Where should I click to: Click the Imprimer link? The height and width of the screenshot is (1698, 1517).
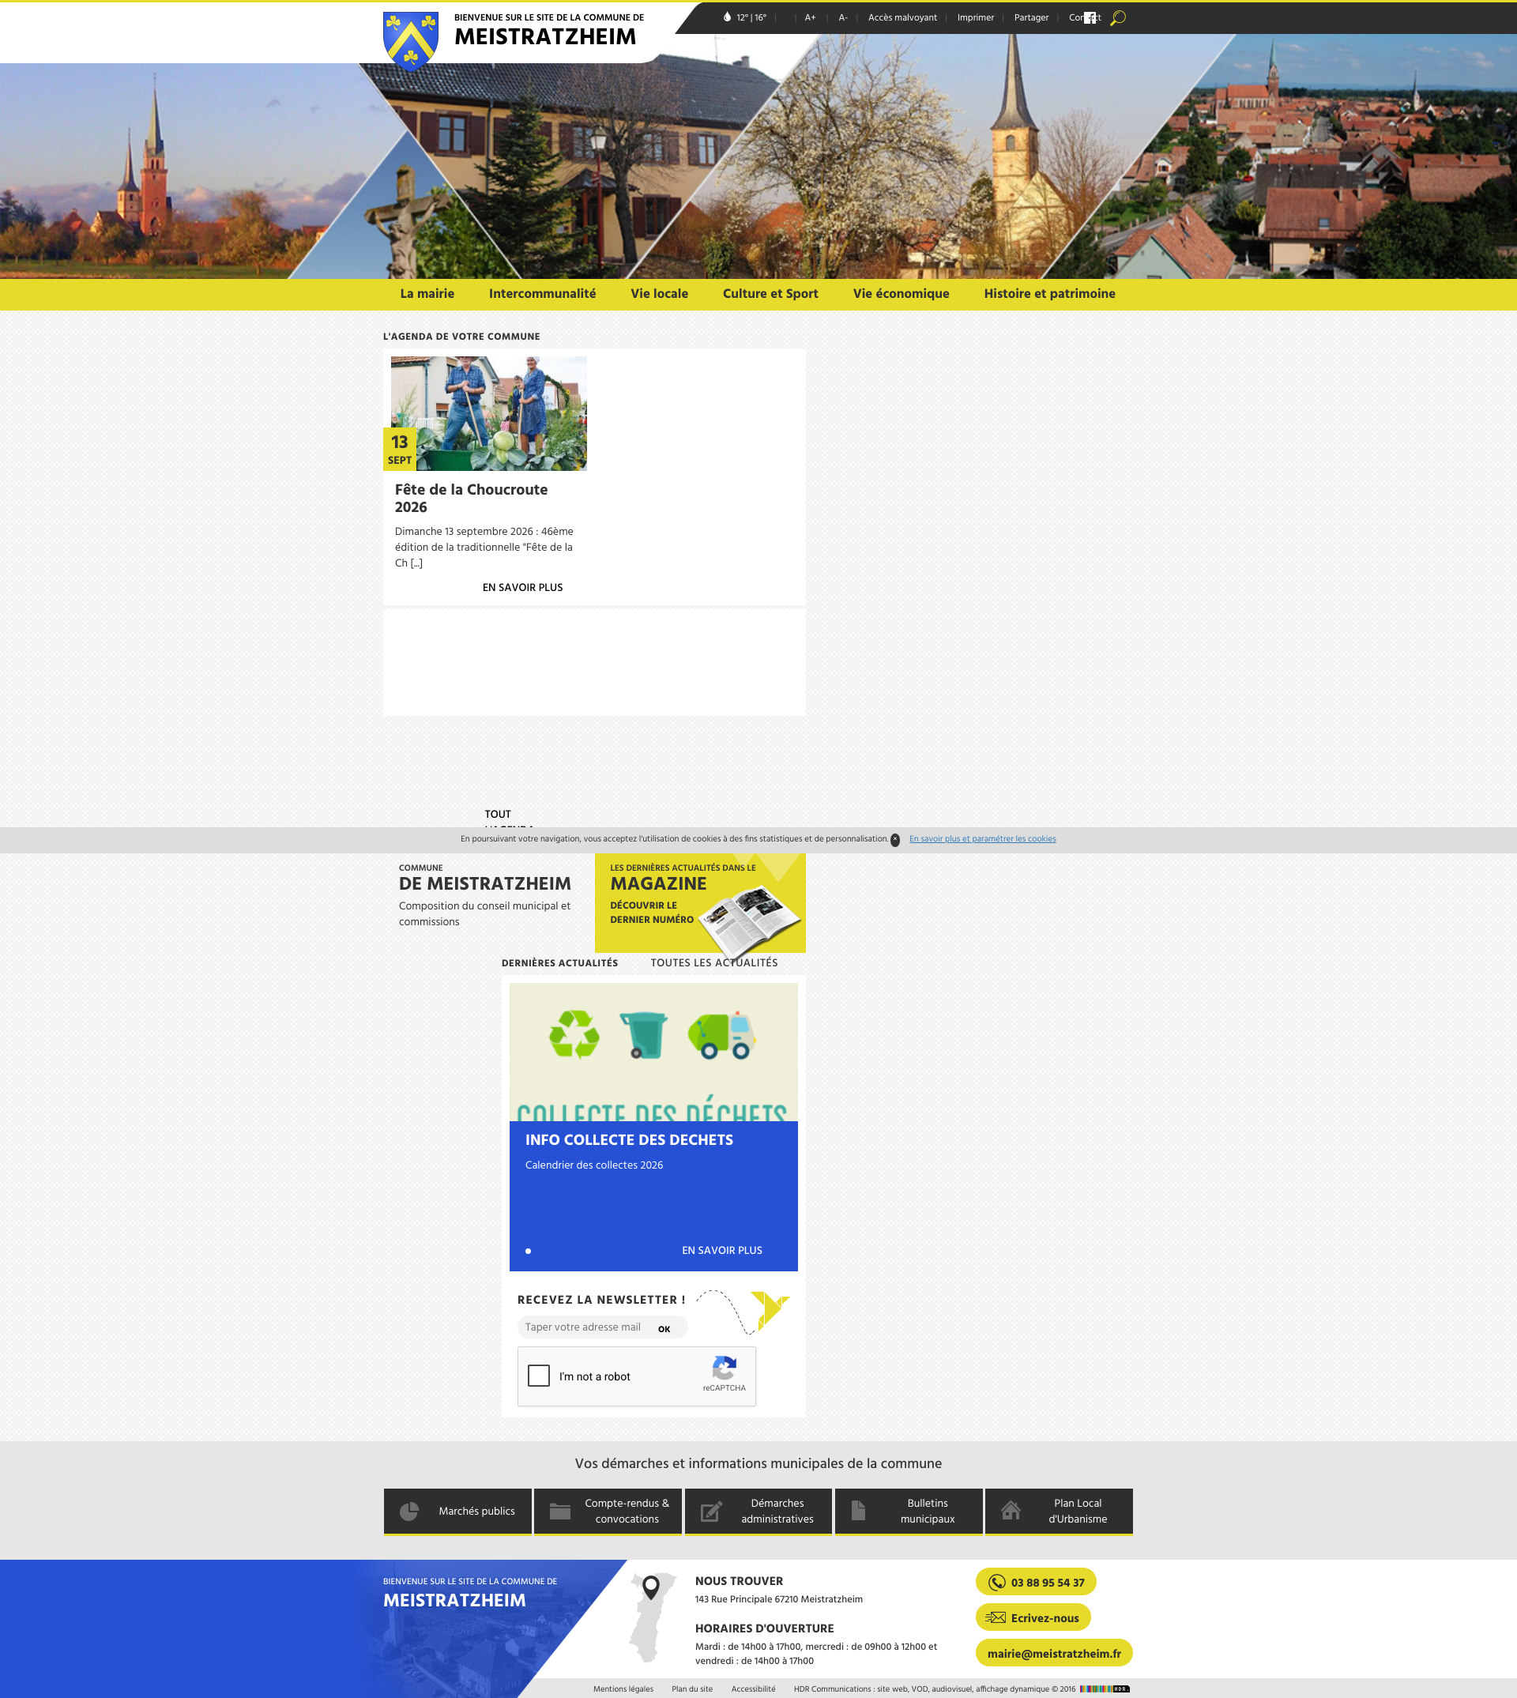(x=975, y=17)
